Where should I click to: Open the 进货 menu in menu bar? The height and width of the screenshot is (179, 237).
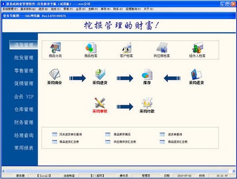tap(43, 9)
